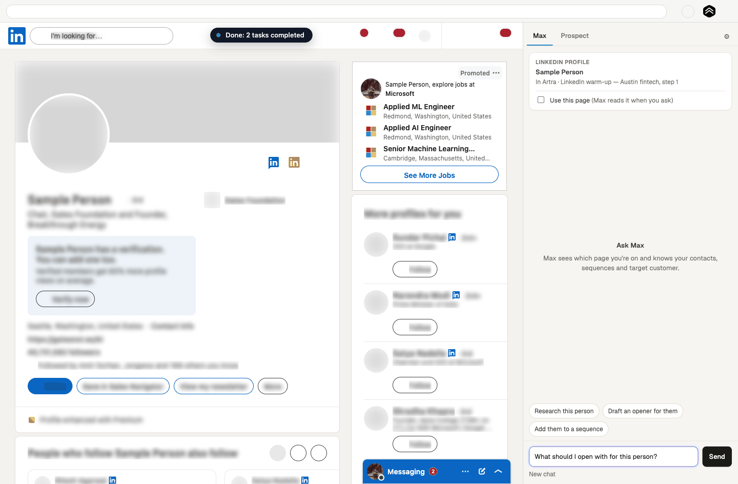Image resolution: width=738 pixels, height=484 pixels.
Task: Start a New chat
Action: [542, 474]
